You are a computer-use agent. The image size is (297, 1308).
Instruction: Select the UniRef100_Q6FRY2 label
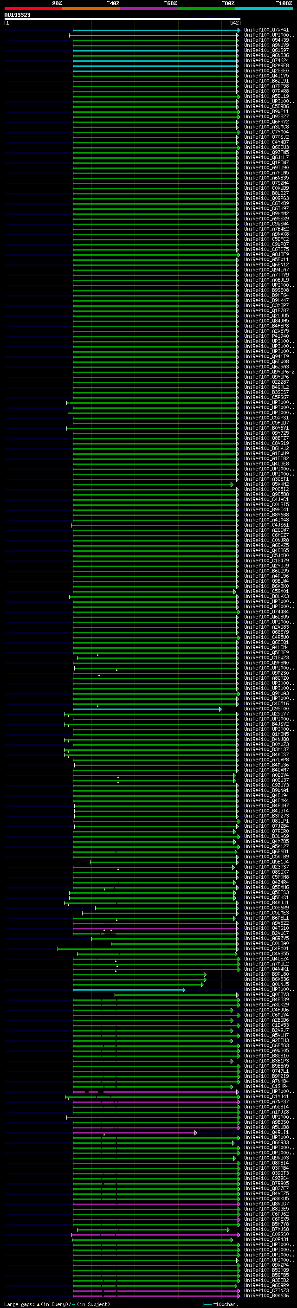click(266, 122)
